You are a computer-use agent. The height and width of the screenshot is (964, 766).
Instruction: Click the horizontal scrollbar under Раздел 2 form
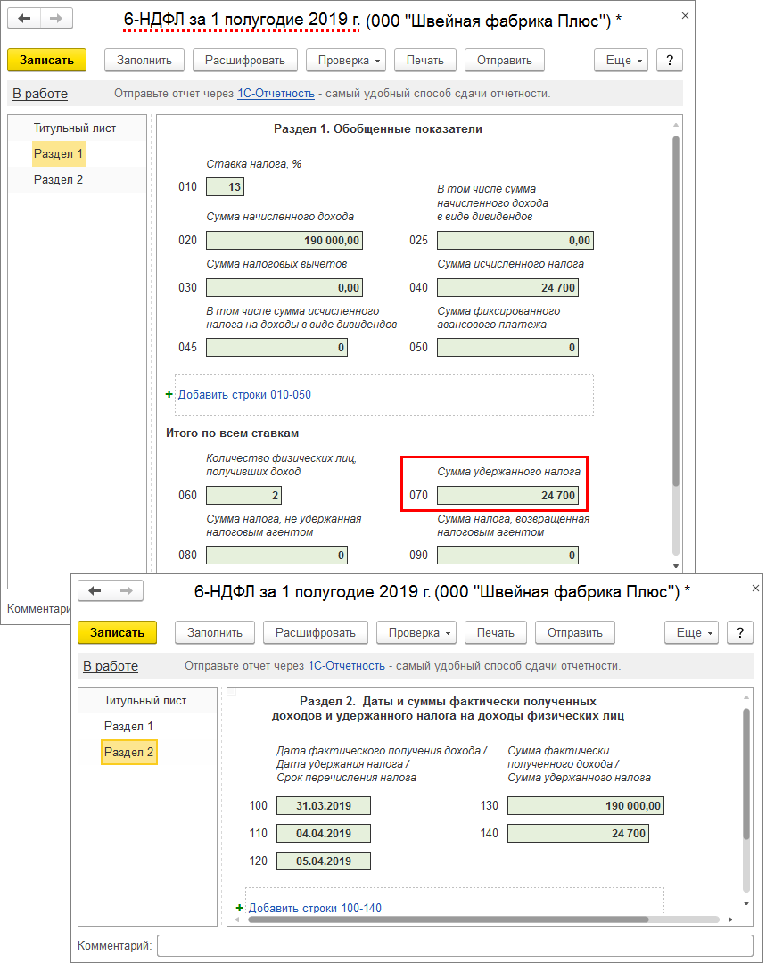(x=448, y=919)
